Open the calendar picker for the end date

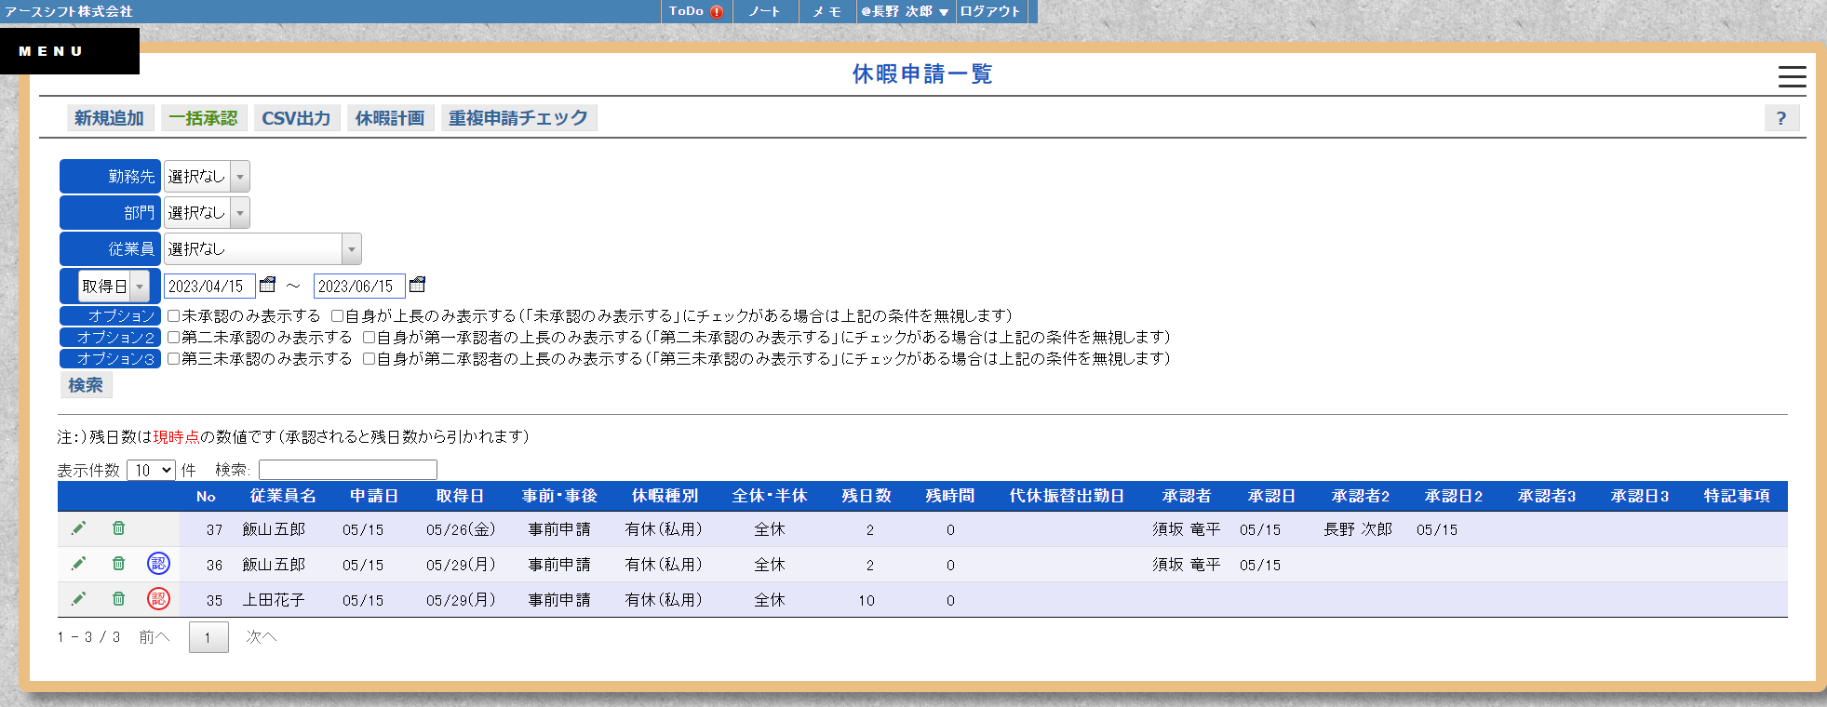coord(417,285)
